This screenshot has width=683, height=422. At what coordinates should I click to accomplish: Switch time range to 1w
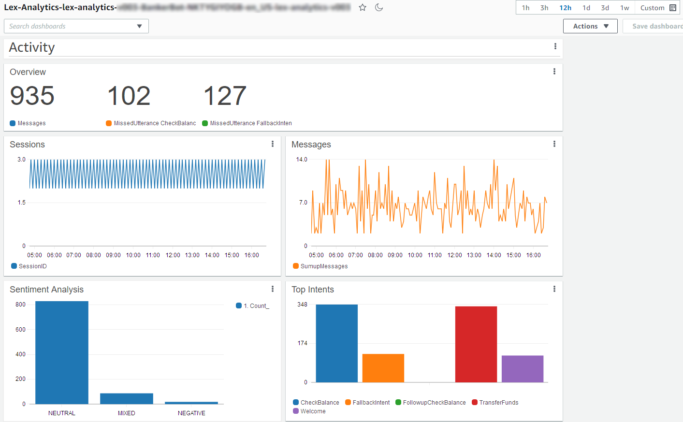[625, 8]
